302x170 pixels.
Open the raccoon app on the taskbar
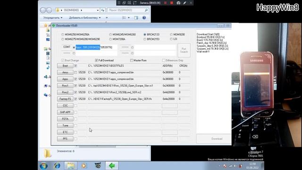tap(98, 166)
